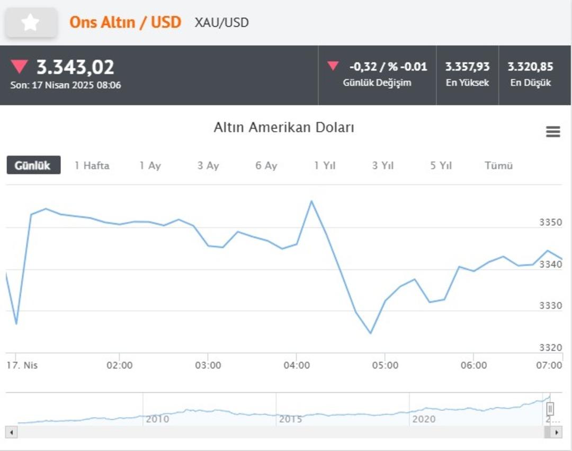Show the 3 Ay chart range
The image size is (572, 451).
pos(208,165)
